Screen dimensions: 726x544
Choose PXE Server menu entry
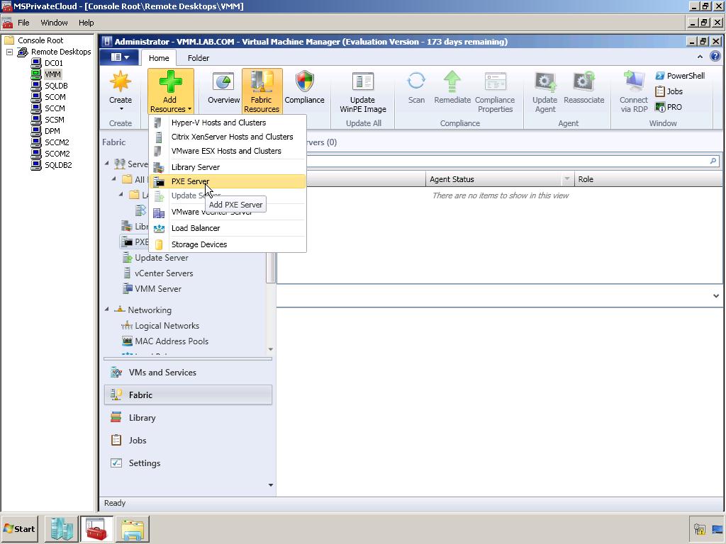tap(228, 181)
